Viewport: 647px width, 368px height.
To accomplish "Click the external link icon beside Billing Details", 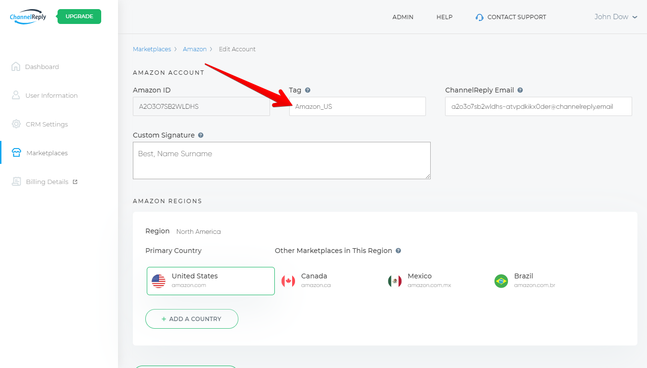I will pos(75,182).
